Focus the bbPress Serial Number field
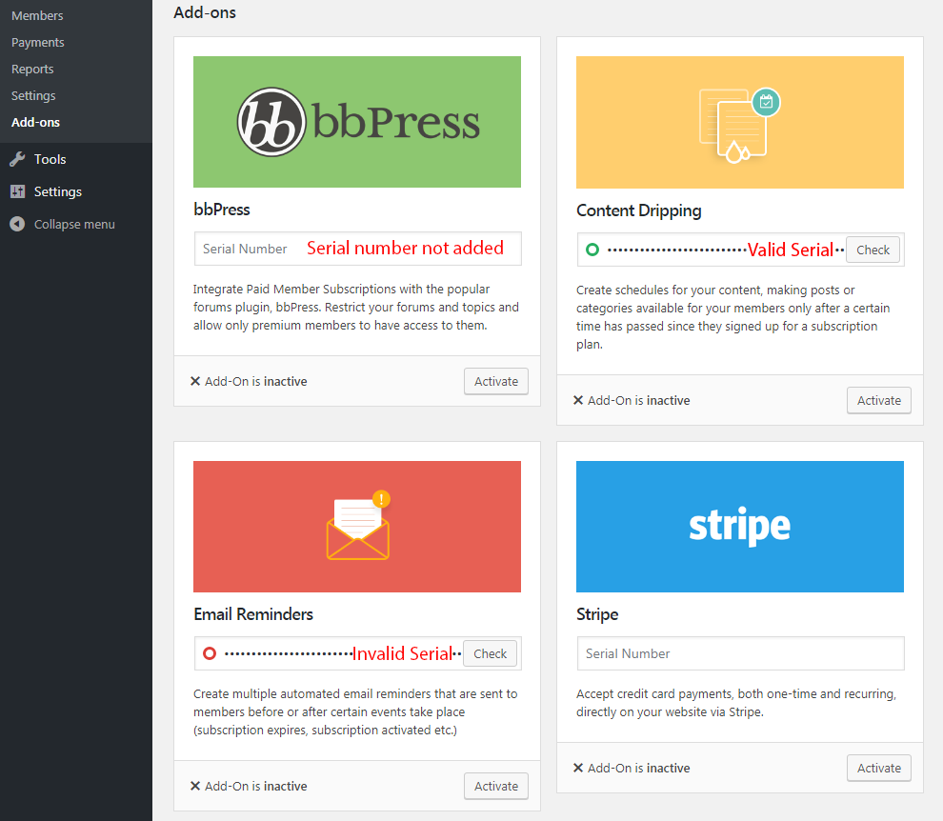 click(358, 249)
